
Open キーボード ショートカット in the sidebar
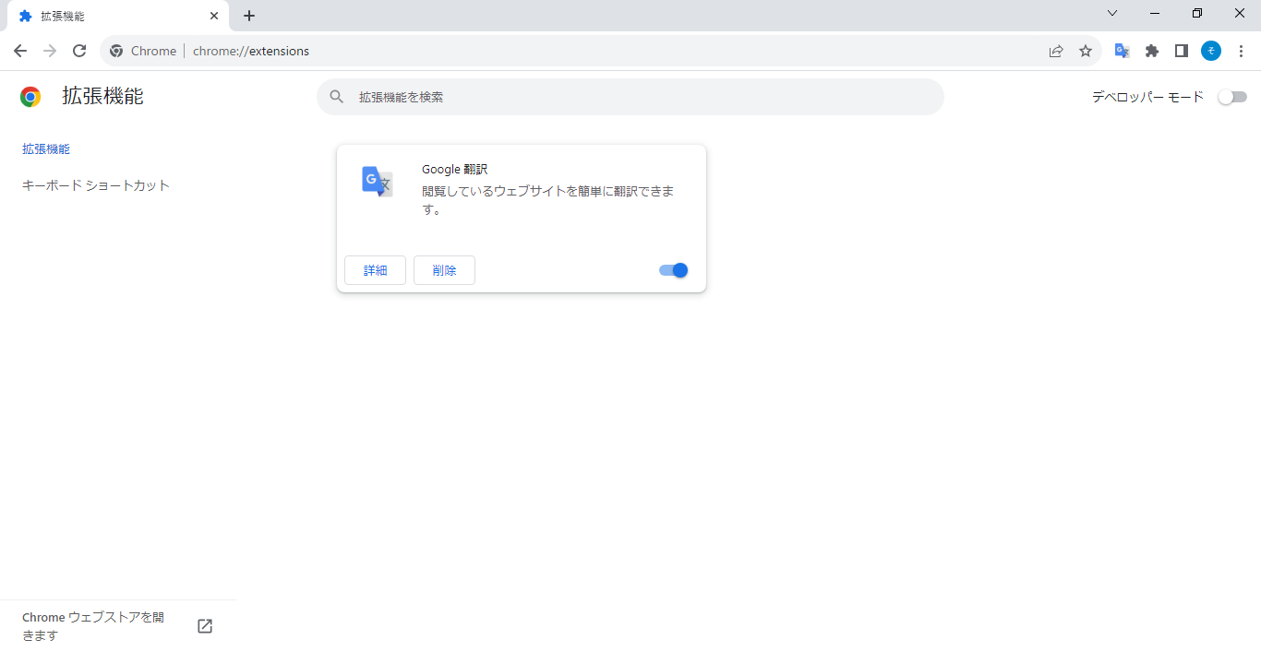click(95, 184)
